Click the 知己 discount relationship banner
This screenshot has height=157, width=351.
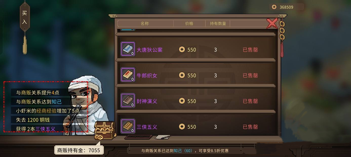tap(185, 150)
